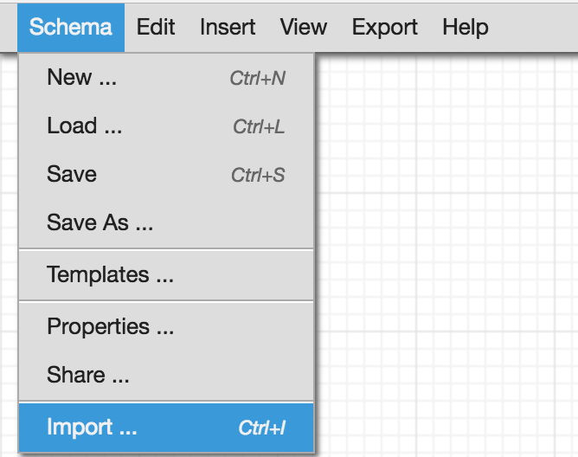Click the Ctrl+N shortcut label
This screenshot has width=578, height=457.
click(x=258, y=78)
